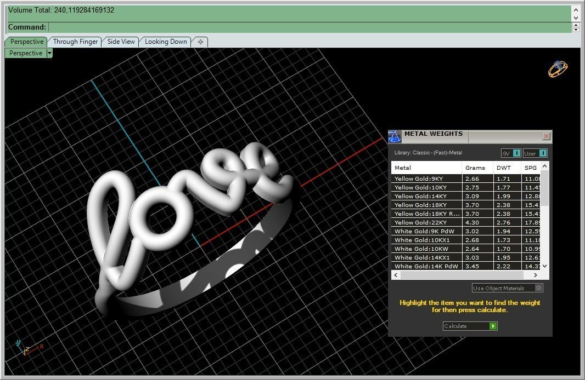The height and width of the screenshot is (380, 585).
Task: Select the White Gold:14KX1 row
Action: pos(465,257)
